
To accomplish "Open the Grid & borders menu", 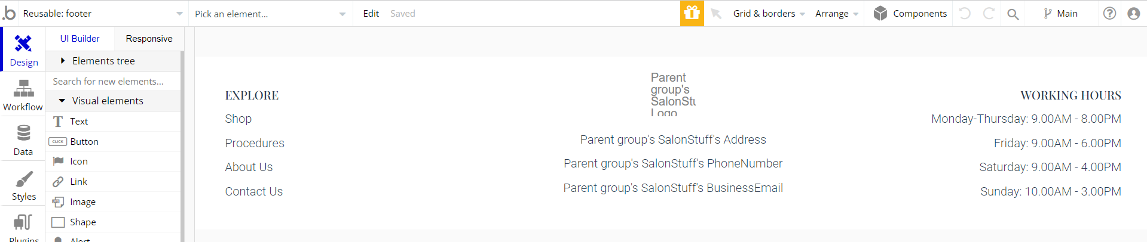I will point(769,13).
